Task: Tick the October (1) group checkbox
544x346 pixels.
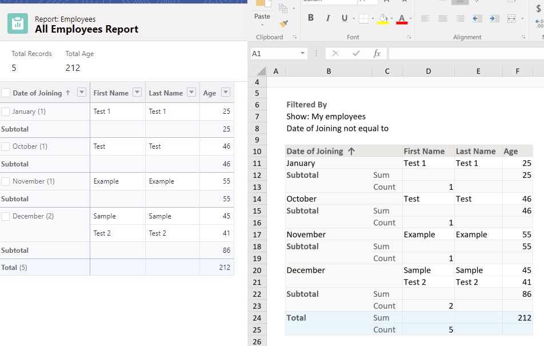Action: 6,146
